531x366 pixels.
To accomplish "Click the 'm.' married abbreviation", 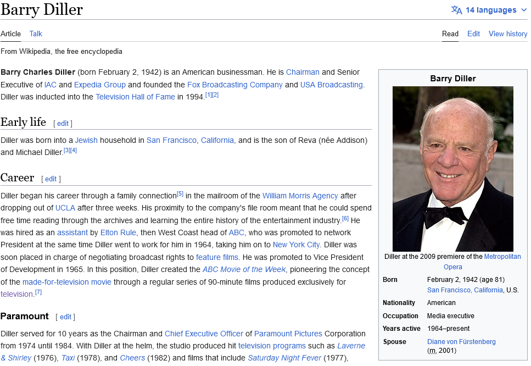I will [432, 351].
